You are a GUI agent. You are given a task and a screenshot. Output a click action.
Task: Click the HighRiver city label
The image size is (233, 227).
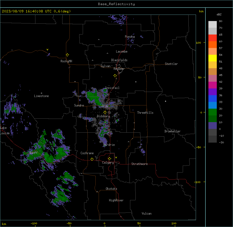tap(116, 200)
